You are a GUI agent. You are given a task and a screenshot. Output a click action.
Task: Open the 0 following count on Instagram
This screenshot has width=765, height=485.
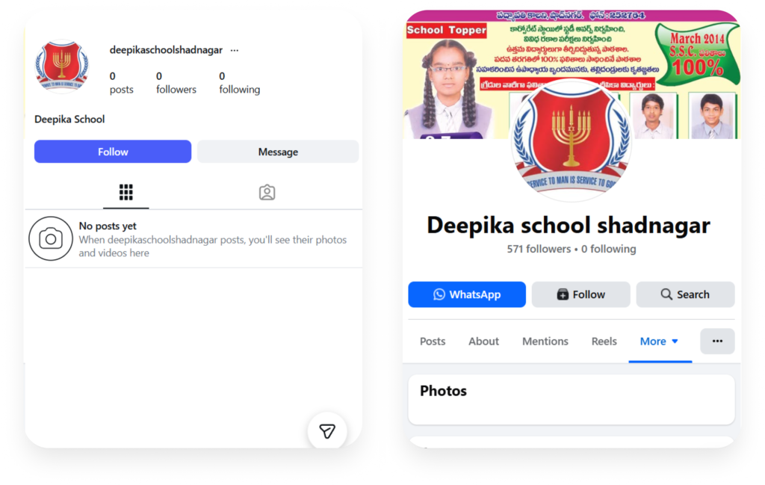click(x=240, y=82)
